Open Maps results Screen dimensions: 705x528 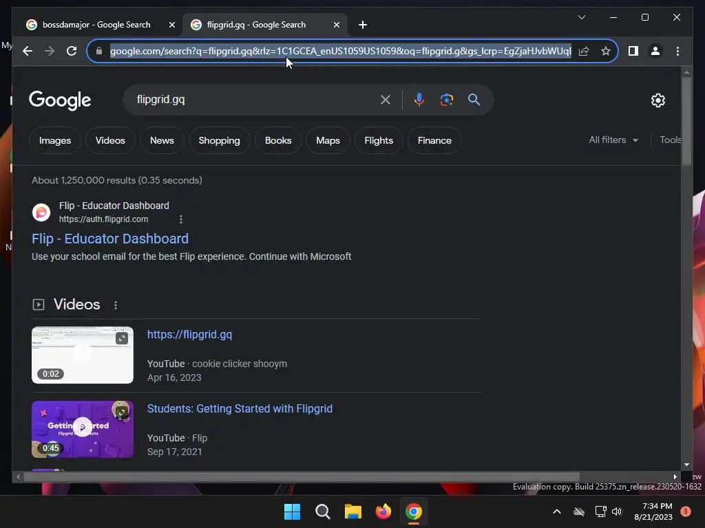328,140
